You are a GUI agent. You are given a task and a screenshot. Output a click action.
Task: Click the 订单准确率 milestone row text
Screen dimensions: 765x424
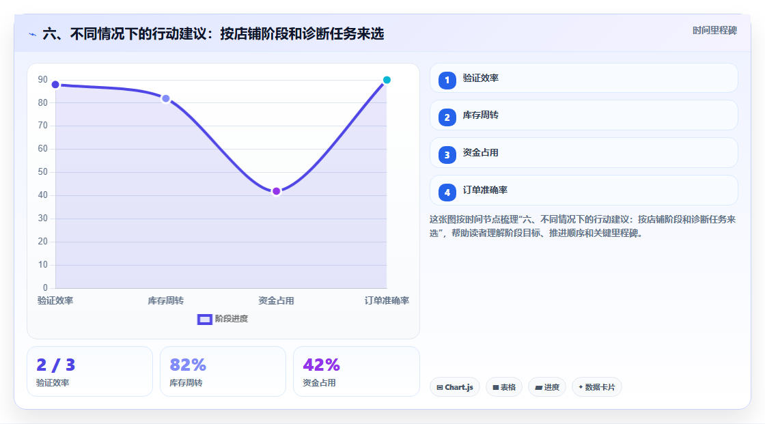click(485, 190)
